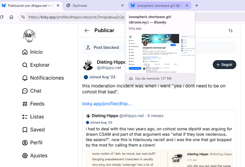The height and width of the screenshot is (167, 245).
Task: Open a new browser tab
Action: [197, 5]
